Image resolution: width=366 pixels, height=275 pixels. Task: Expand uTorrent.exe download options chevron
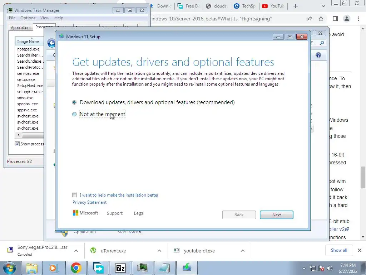(159, 251)
